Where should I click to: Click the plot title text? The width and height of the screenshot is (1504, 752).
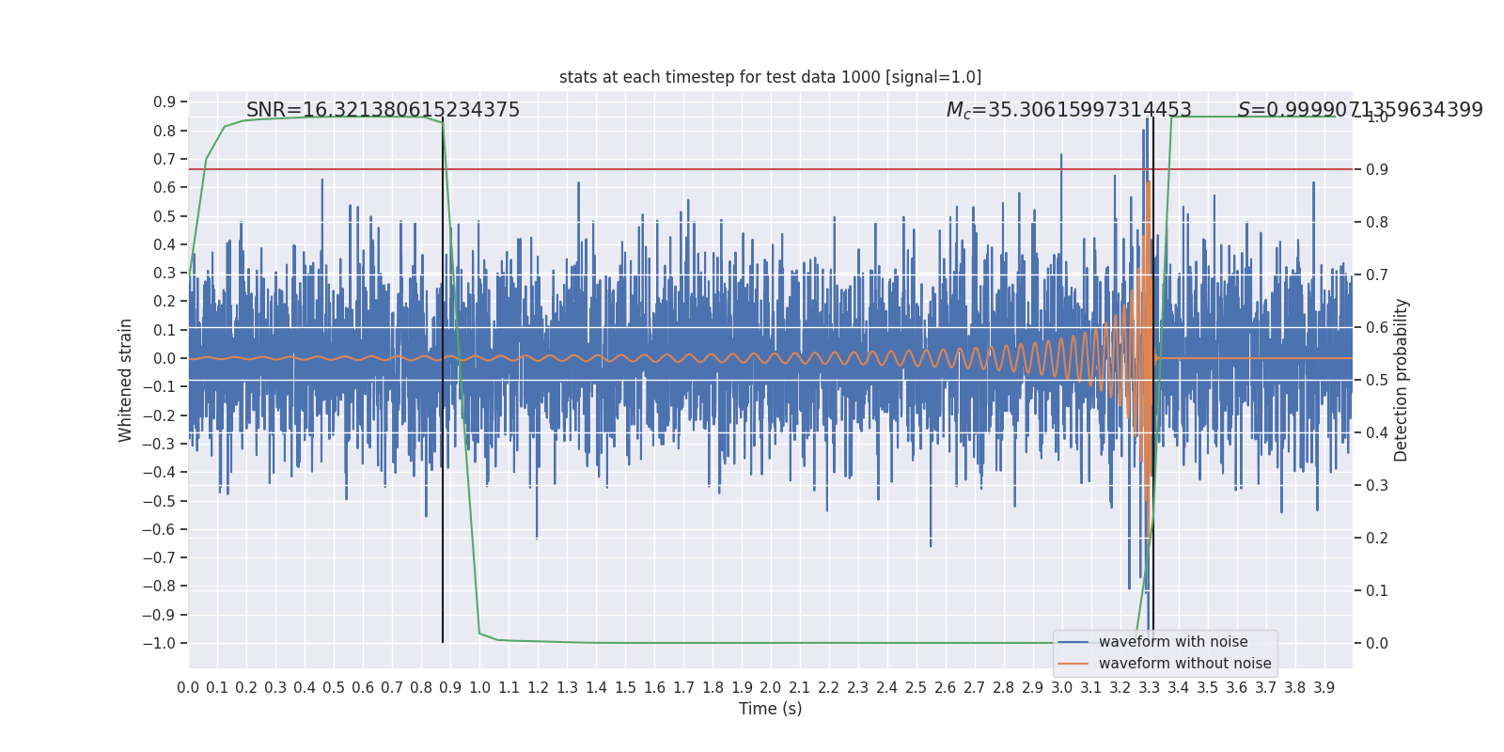tap(770, 77)
